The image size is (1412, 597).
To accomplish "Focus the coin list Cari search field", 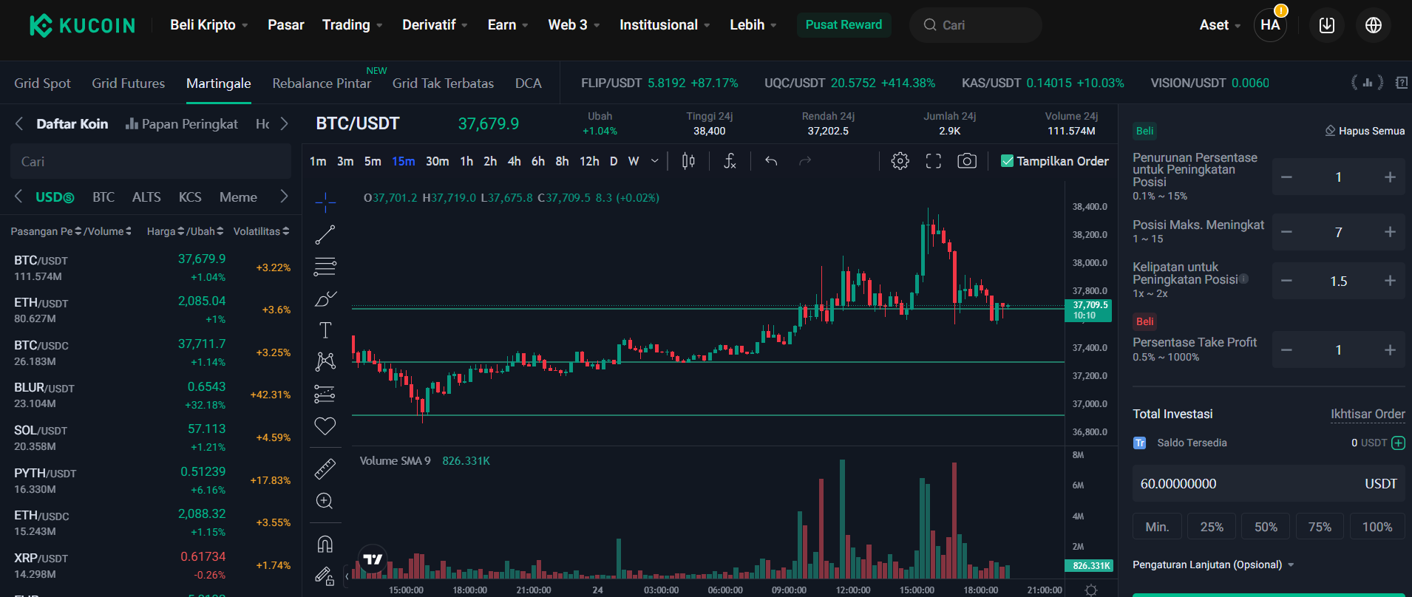I will pyautogui.click(x=151, y=162).
